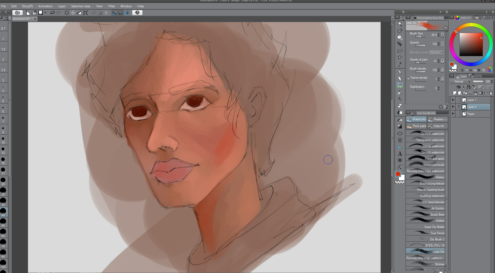Select the Eraser tool

(x=400, y=106)
